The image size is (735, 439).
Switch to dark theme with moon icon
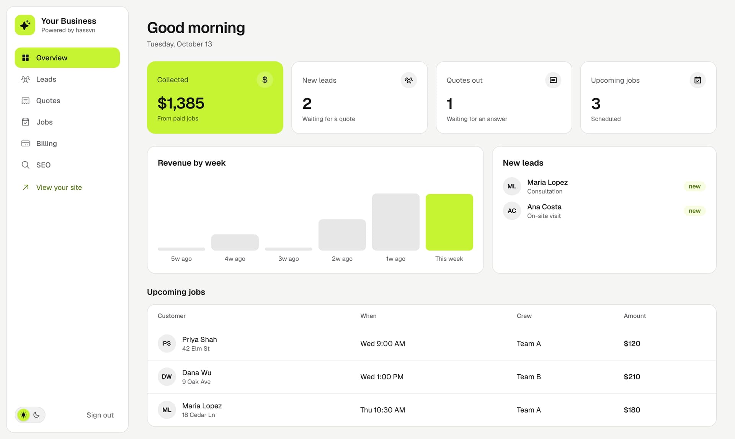(x=36, y=415)
